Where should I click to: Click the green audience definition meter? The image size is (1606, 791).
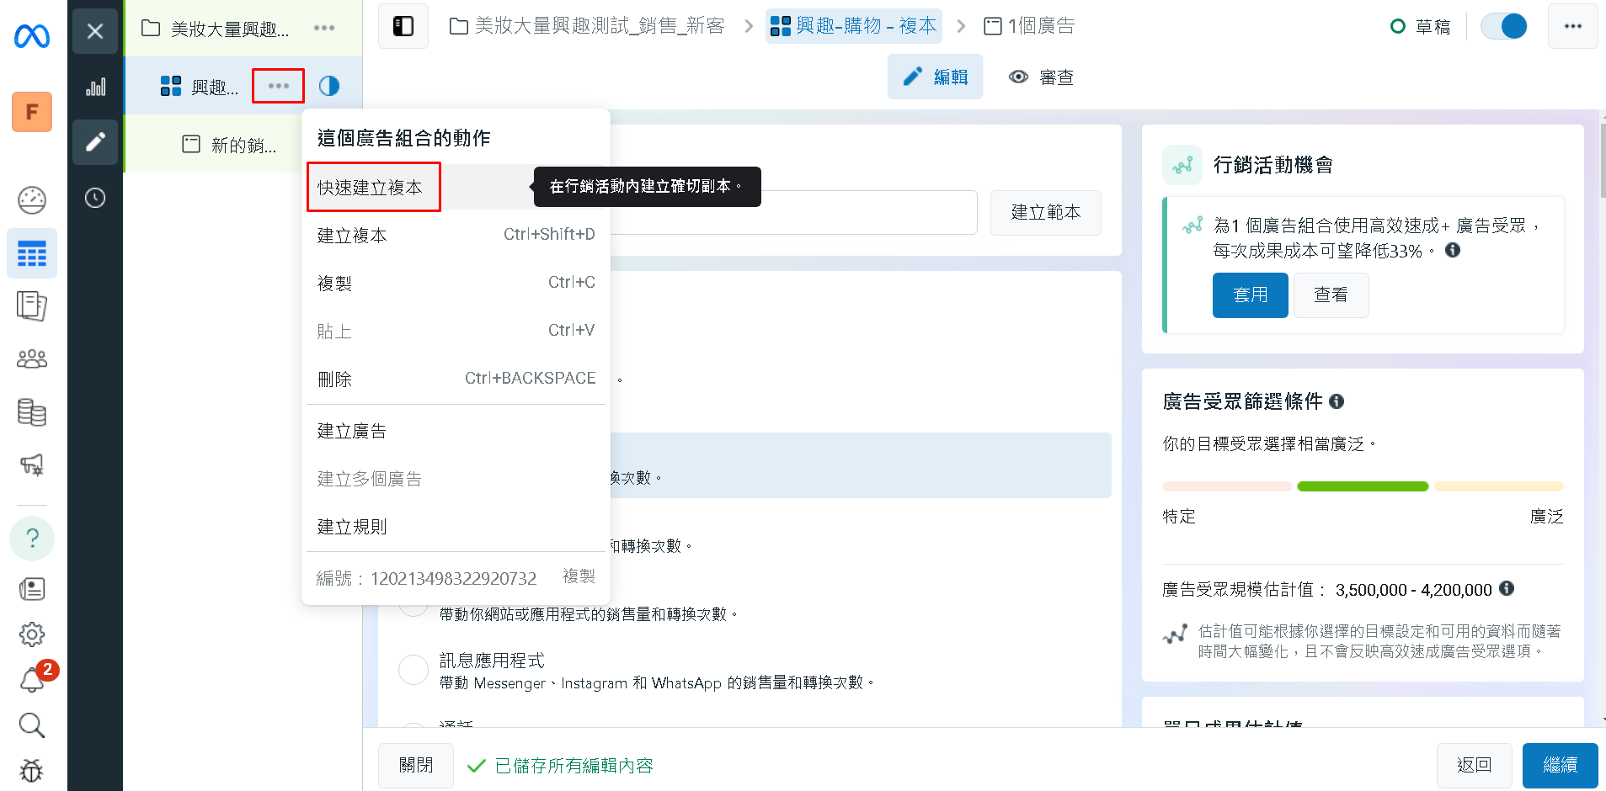1363,486
